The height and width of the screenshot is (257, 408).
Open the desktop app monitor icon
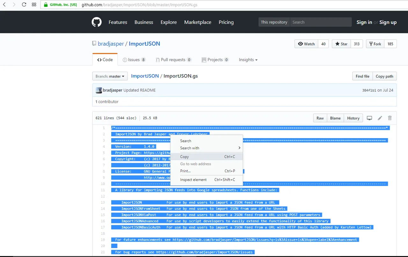[x=369, y=118]
